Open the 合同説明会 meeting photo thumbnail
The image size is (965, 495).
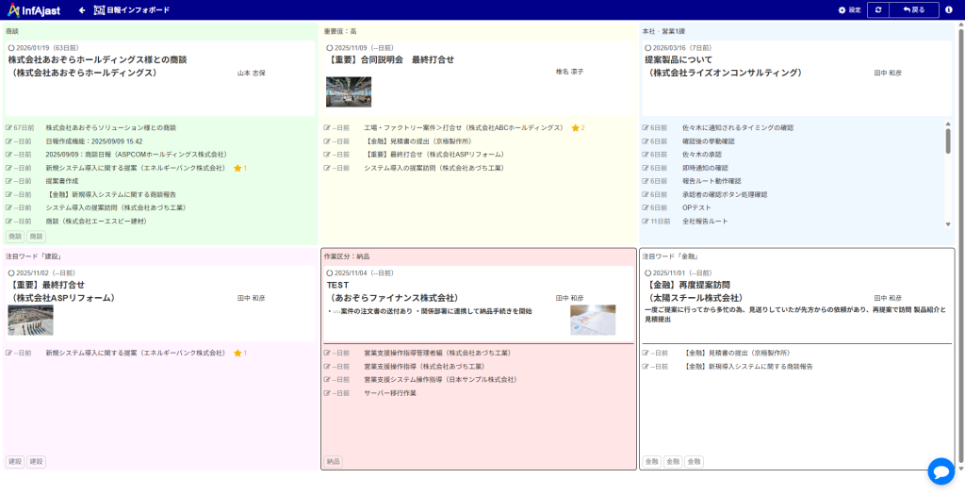point(349,91)
